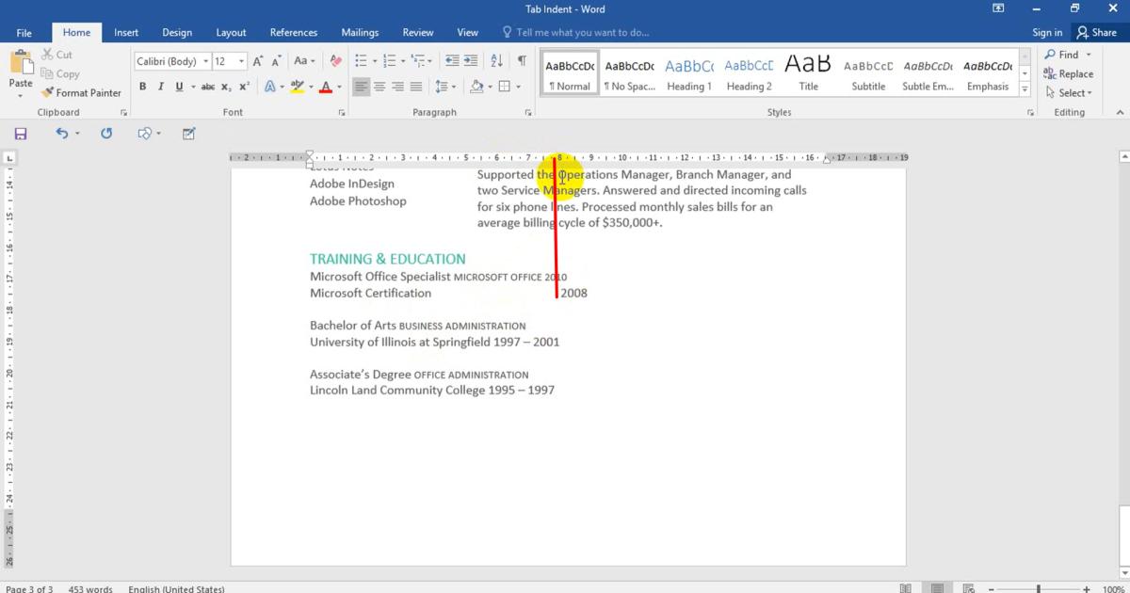Image resolution: width=1130 pixels, height=593 pixels.
Task: Click the Redo icon in quick access toolbar
Action: (106, 134)
